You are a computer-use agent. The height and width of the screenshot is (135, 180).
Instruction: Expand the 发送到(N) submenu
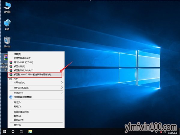click(36, 93)
